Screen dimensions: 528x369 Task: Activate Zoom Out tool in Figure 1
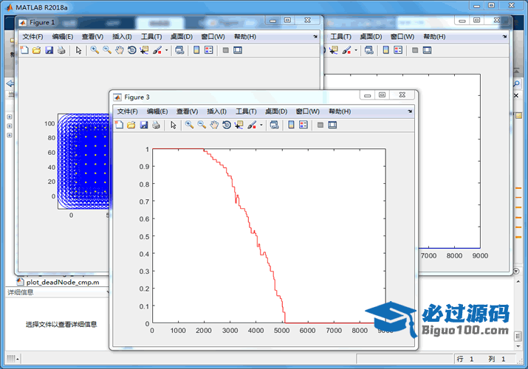pyautogui.click(x=107, y=50)
